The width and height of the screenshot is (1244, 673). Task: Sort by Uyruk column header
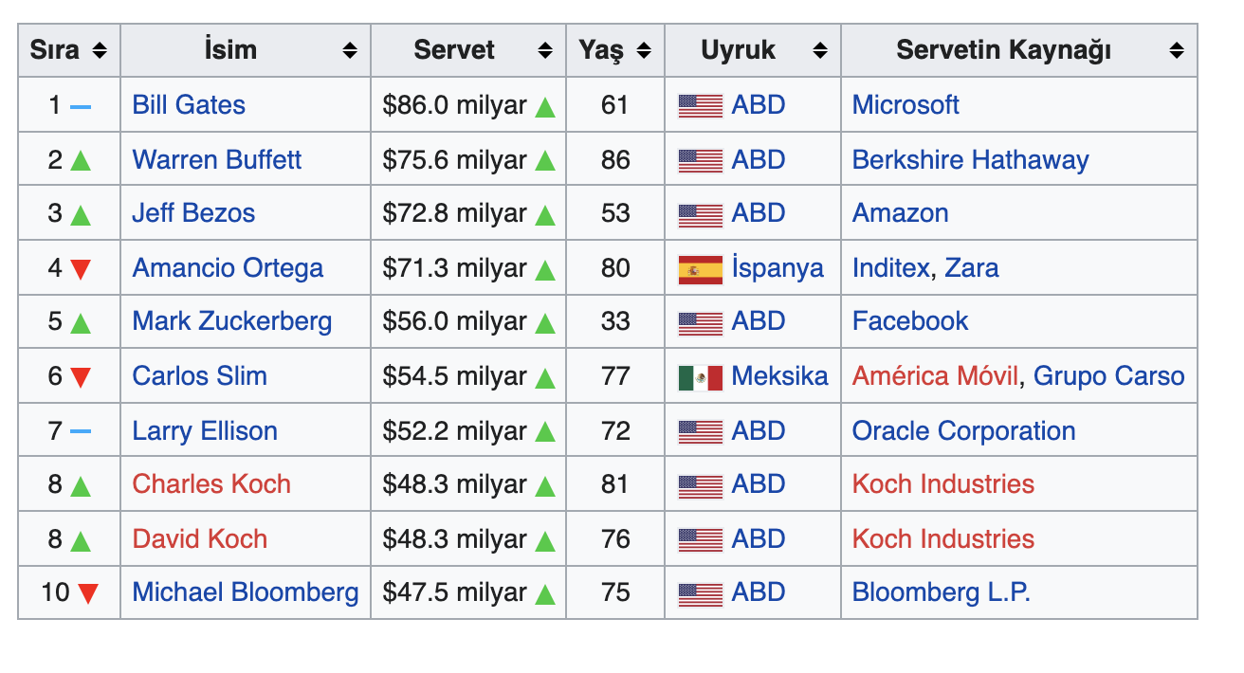click(820, 51)
